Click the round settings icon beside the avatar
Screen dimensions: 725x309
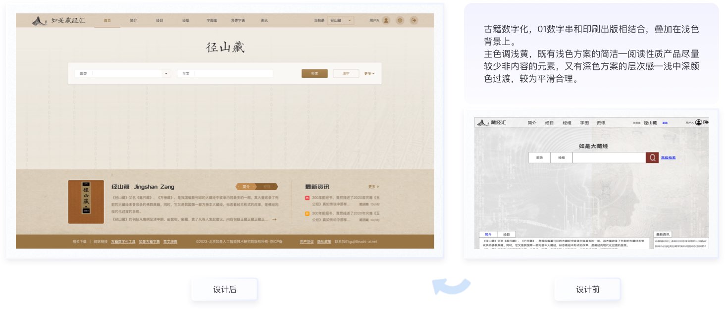pyautogui.click(x=400, y=20)
